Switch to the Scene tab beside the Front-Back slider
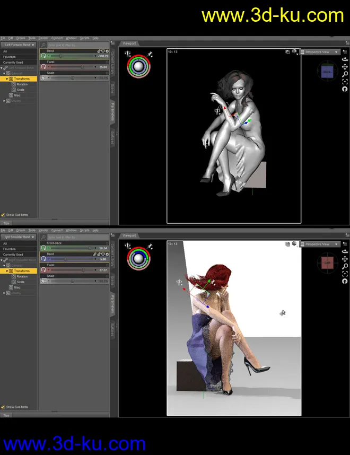The width and height of the screenshot is (350, 455). [112, 280]
